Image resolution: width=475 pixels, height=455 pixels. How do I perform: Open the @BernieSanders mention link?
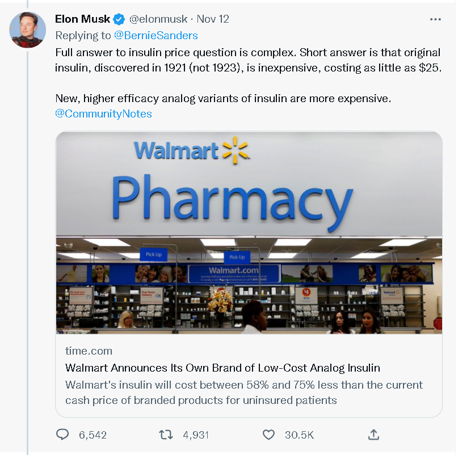tap(155, 35)
